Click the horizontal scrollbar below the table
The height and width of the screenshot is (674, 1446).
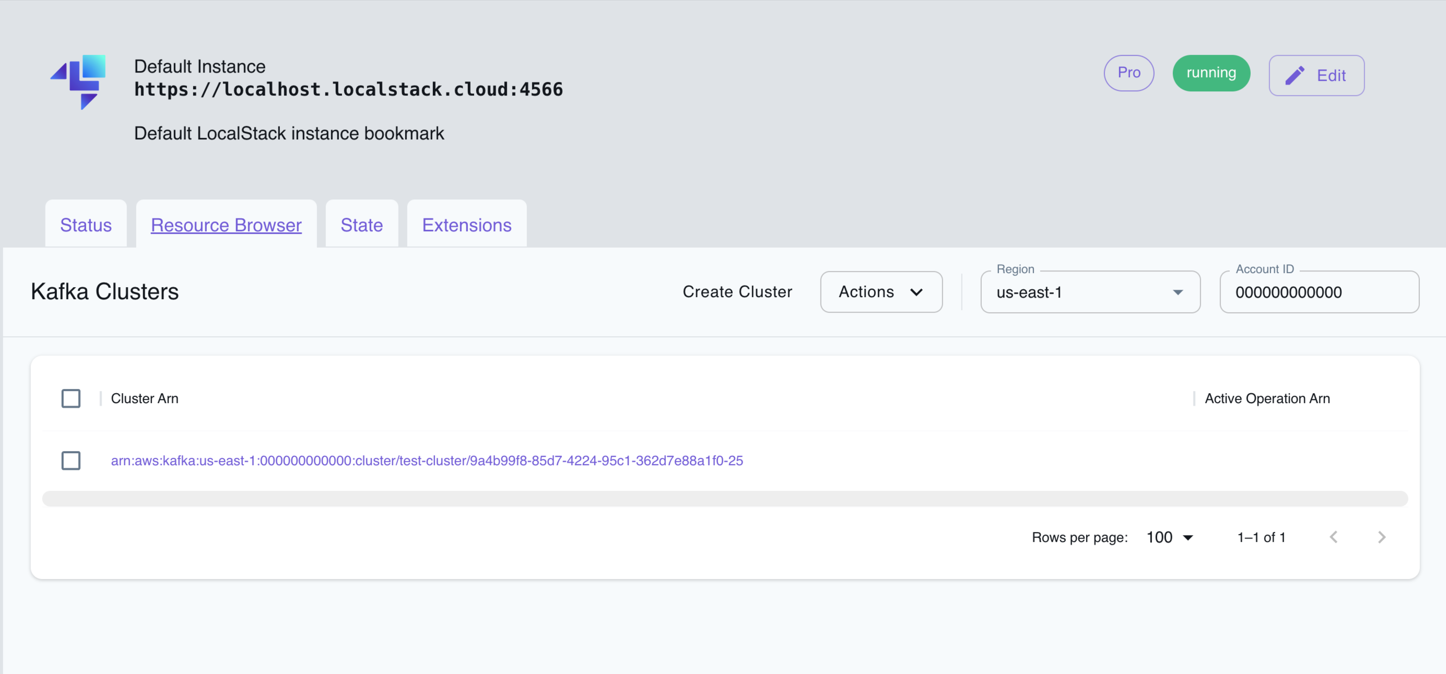[x=725, y=498]
